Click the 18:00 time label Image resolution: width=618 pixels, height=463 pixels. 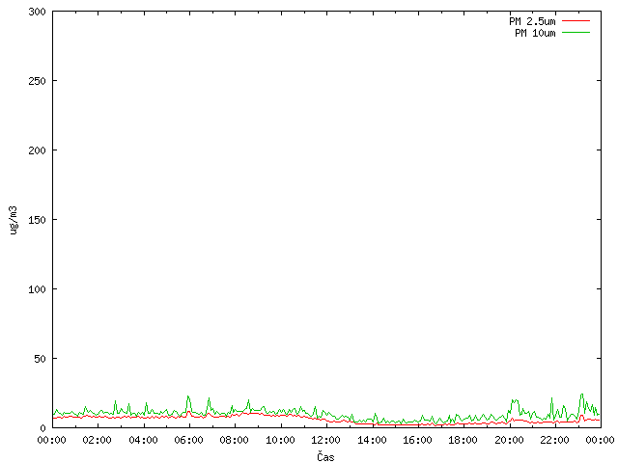click(x=463, y=440)
